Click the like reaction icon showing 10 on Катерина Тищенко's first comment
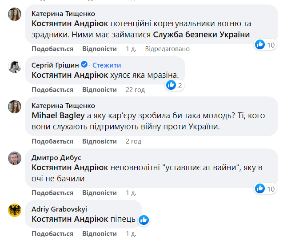Screen dimensions: 283x240 click(x=260, y=44)
